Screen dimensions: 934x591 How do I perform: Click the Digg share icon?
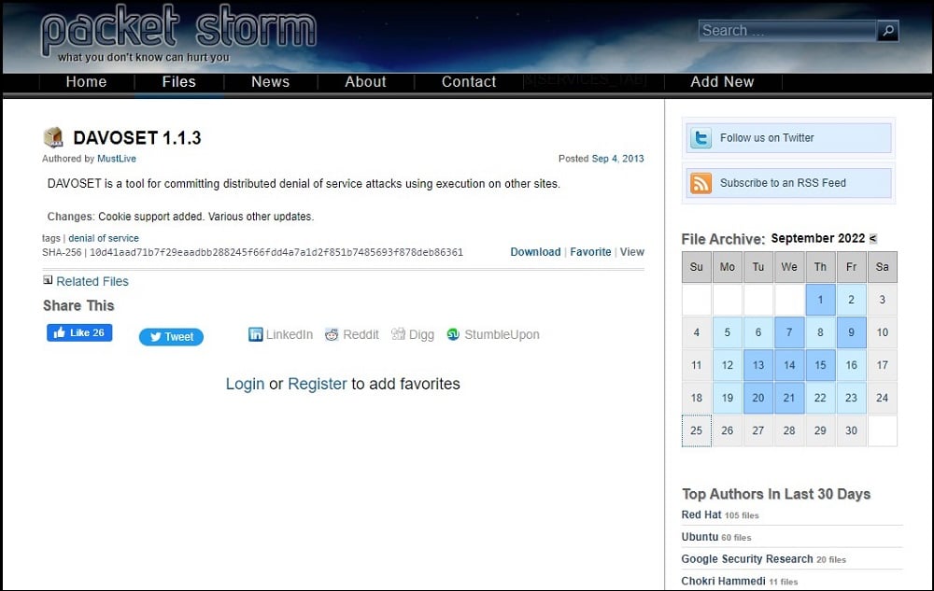click(398, 334)
